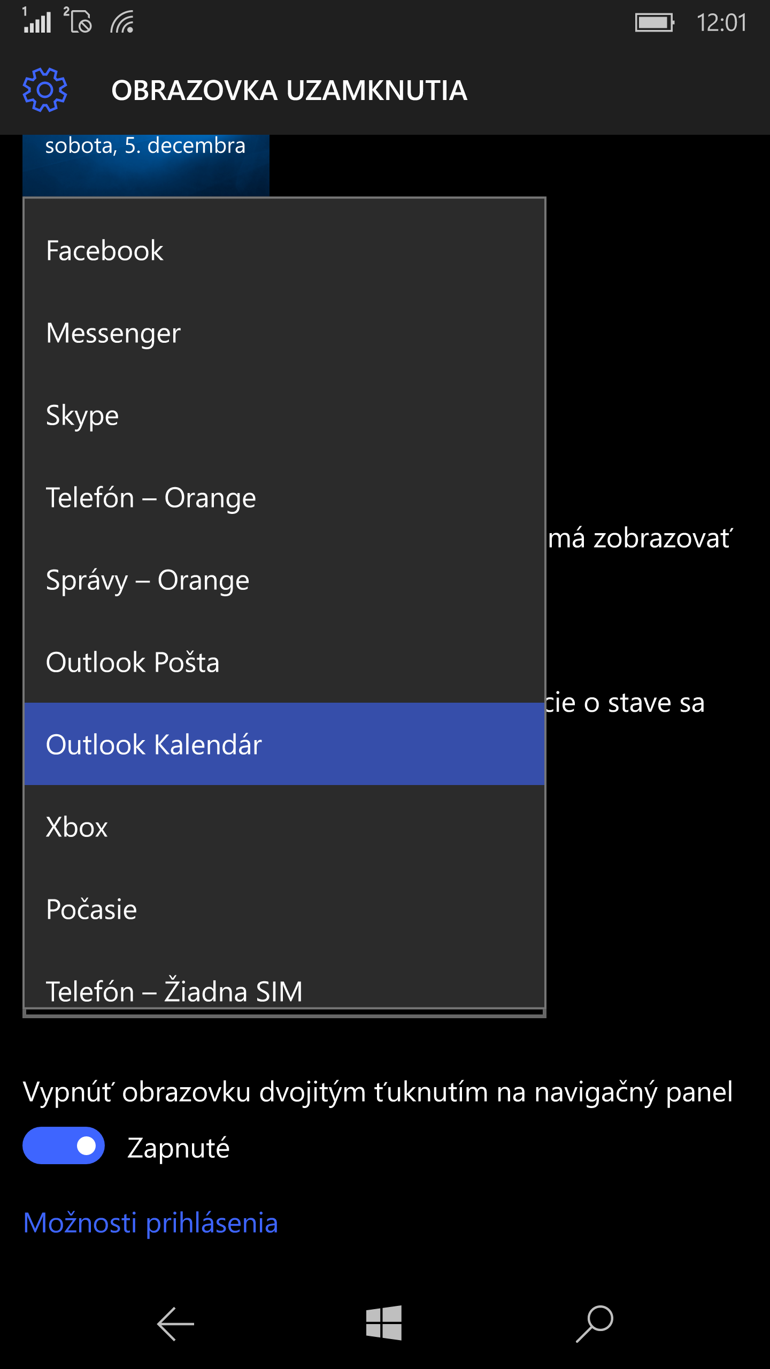
Task: Open Možnosti prihlásenia link
Action: tap(151, 1223)
